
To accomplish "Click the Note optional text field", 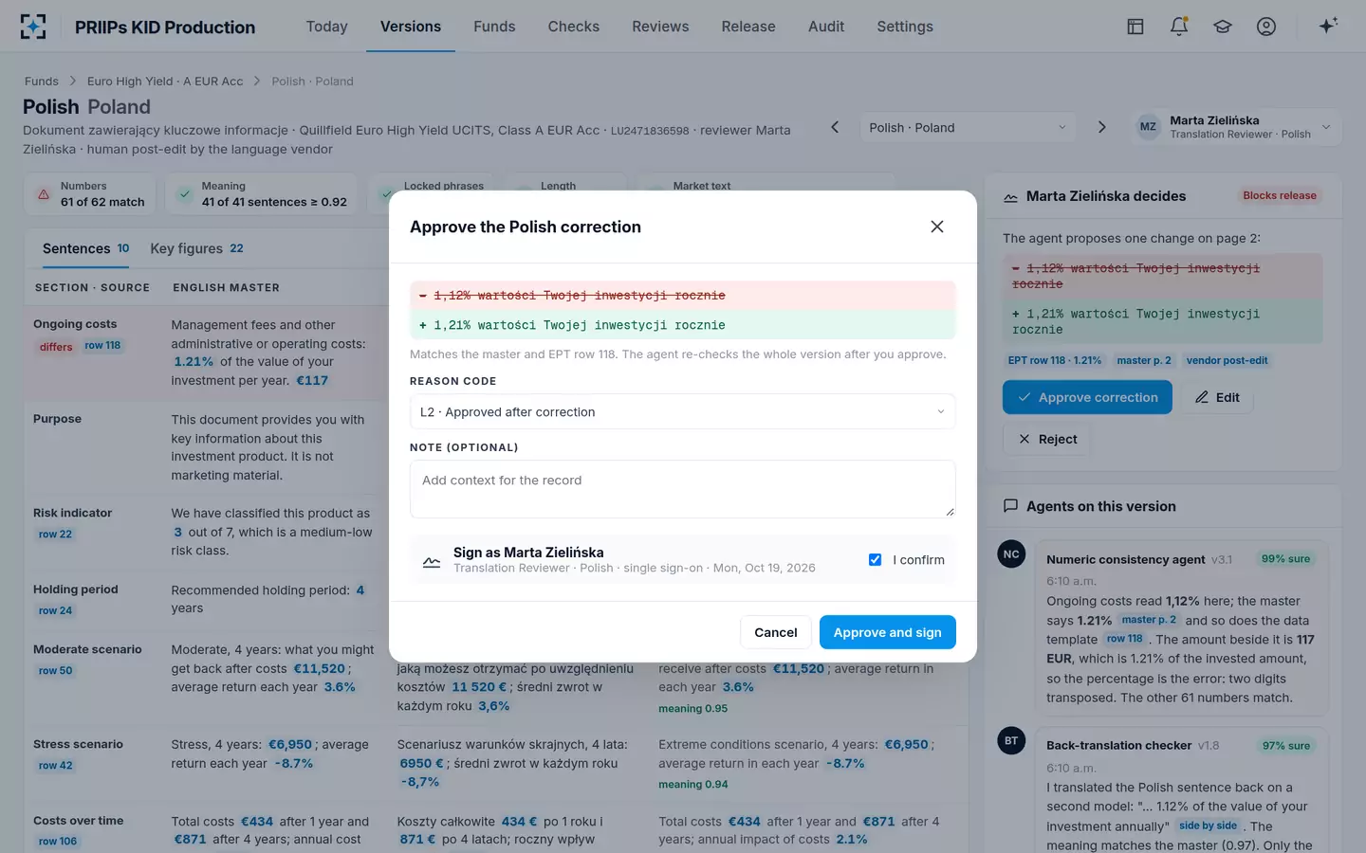I will (682, 489).
